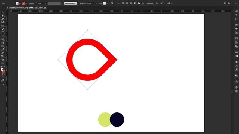Select the Selection tool arrow

(3, 12)
